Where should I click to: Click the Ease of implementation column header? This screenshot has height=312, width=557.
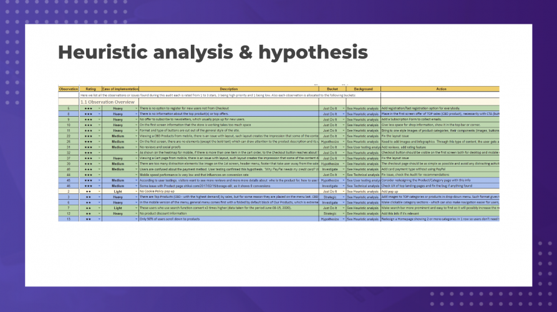tap(120, 89)
